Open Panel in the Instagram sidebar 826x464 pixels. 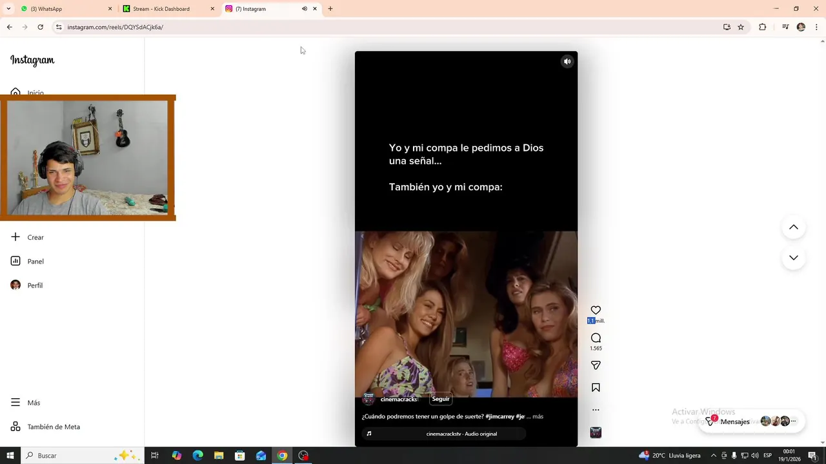(x=27, y=261)
